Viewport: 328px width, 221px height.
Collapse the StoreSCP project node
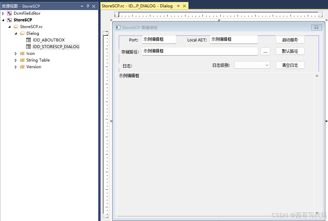[3, 20]
